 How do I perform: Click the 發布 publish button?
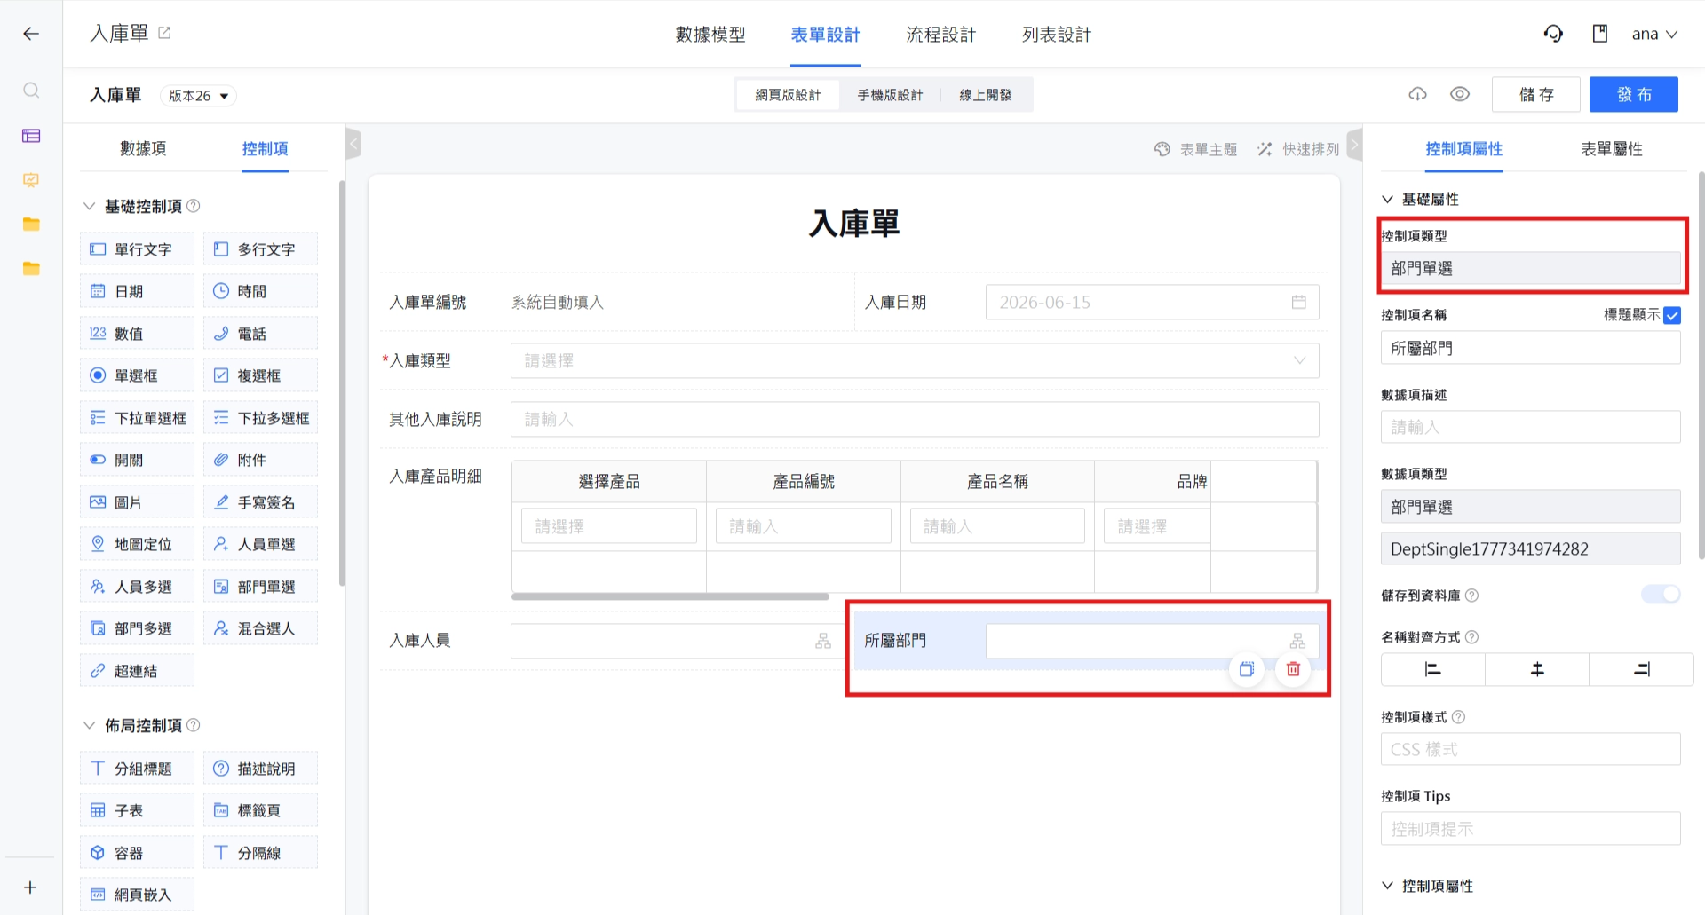[x=1634, y=94]
